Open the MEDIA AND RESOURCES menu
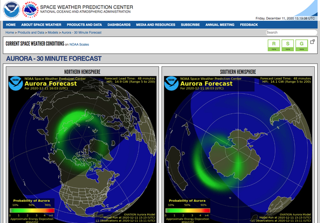 [x=156, y=25]
